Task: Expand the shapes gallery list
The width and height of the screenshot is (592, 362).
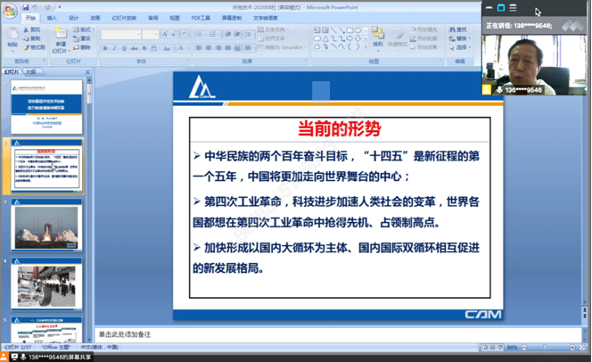Action: tap(366, 46)
